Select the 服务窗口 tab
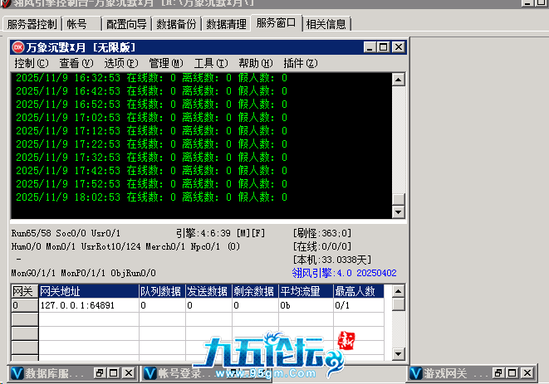The width and height of the screenshot is (549, 384). pyautogui.click(x=276, y=23)
